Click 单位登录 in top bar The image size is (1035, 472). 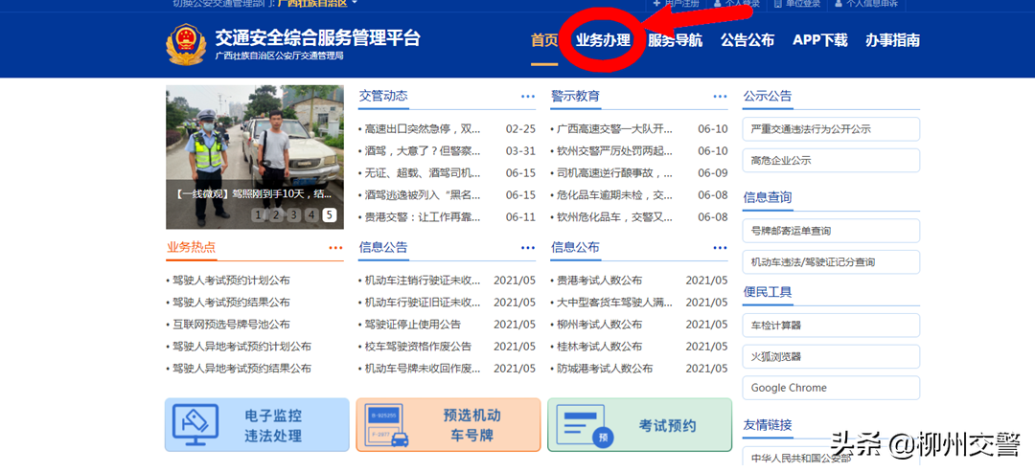click(796, 3)
